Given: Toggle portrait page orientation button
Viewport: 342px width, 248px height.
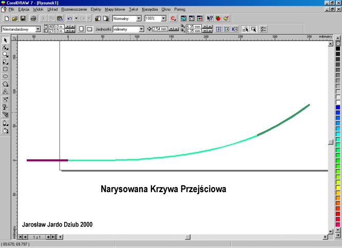Looking at the screenshot, I should click(x=81, y=29).
